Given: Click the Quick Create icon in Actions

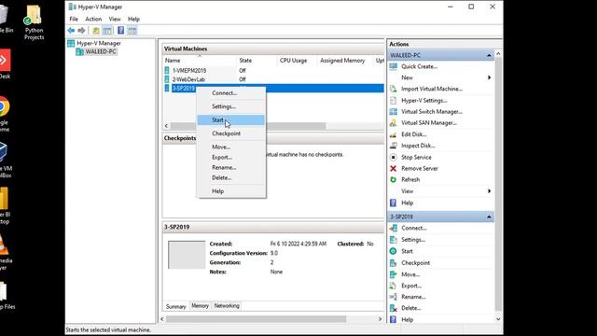Looking at the screenshot, I should pos(394,66).
